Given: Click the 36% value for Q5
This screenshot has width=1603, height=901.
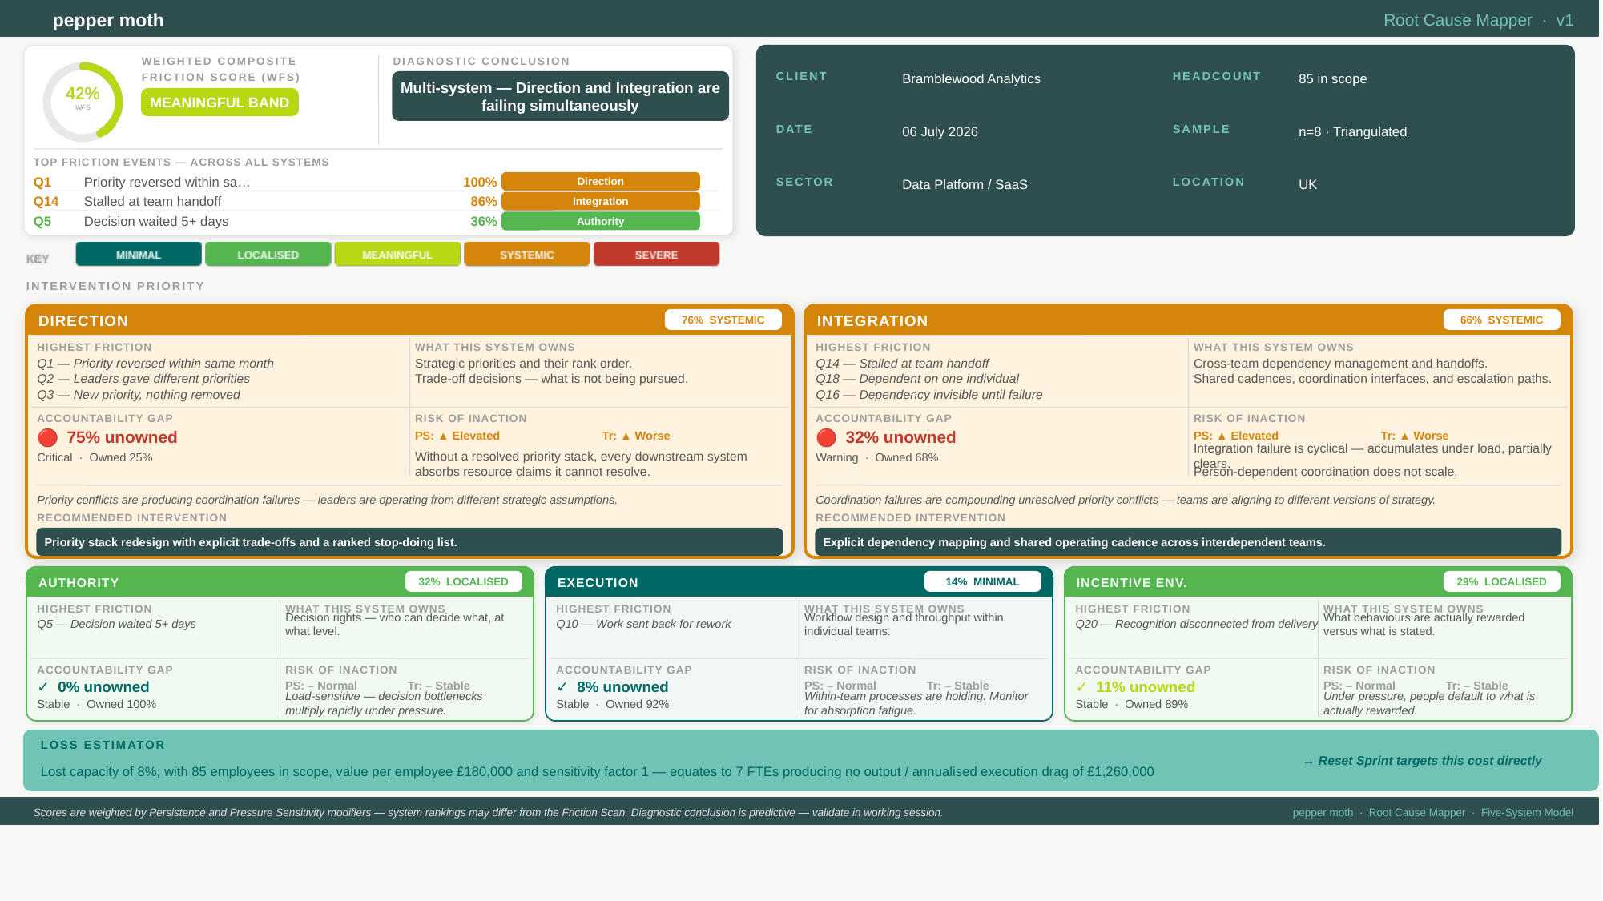Looking at the screenshot, I should coord(483,222).
